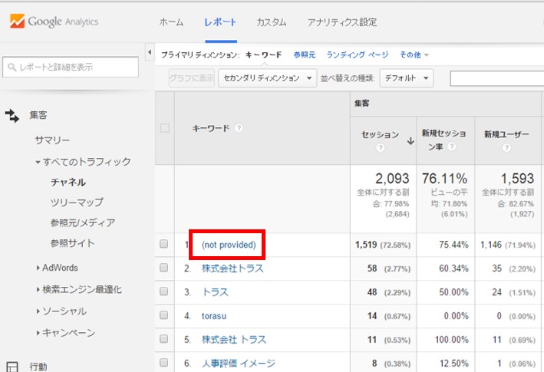Click the 新規セッション率 column header
The width and height of the screenshot is (544, 372).
(x=444, y=140)
